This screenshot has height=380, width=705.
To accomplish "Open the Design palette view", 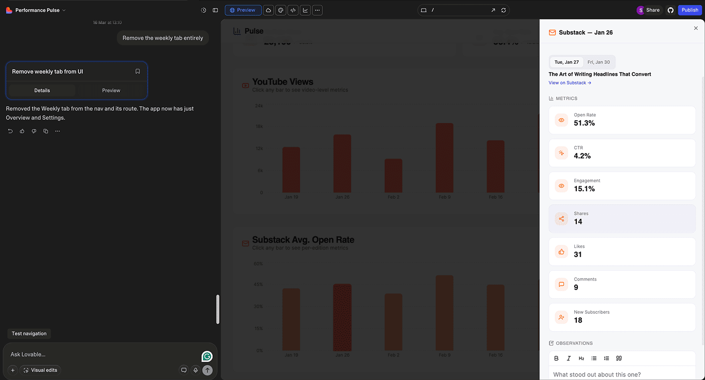I will coord(281,10).
